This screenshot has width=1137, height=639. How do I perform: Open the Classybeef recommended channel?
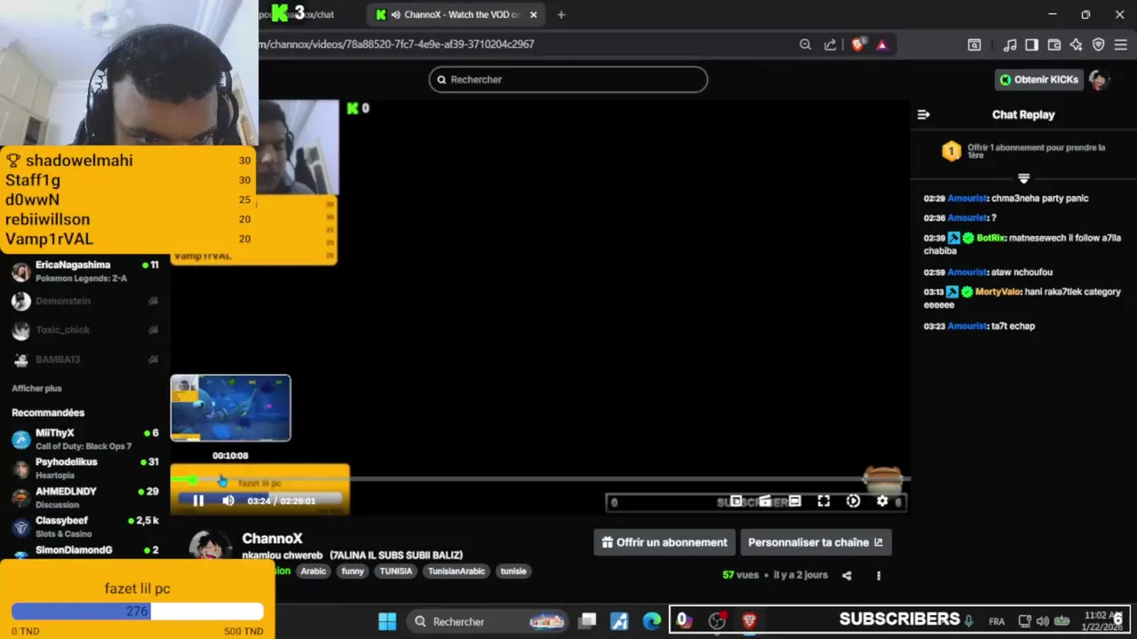[85, 526]
